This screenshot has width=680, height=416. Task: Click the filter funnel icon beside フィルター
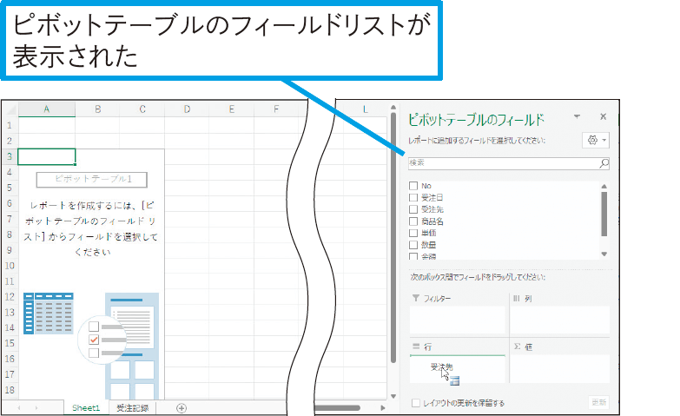pyautogui.click(x=416, y=298)
